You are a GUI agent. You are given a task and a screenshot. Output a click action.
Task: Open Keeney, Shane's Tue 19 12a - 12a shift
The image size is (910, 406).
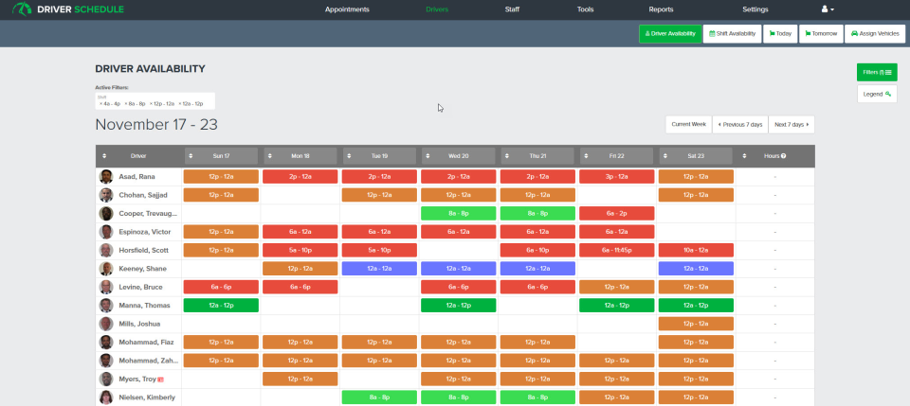379,269
